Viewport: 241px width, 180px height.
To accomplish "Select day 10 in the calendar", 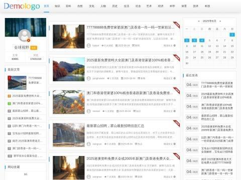I will pyautogui.click(x=194, y=46).
